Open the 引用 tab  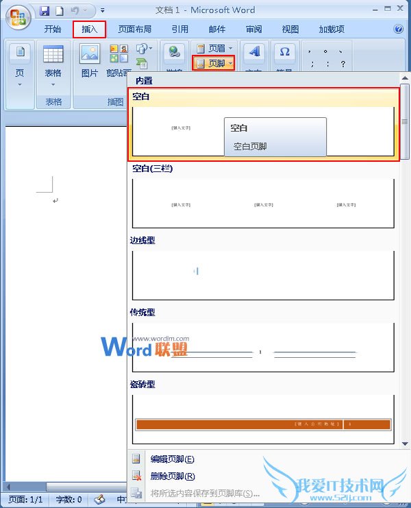coord(180,29)
